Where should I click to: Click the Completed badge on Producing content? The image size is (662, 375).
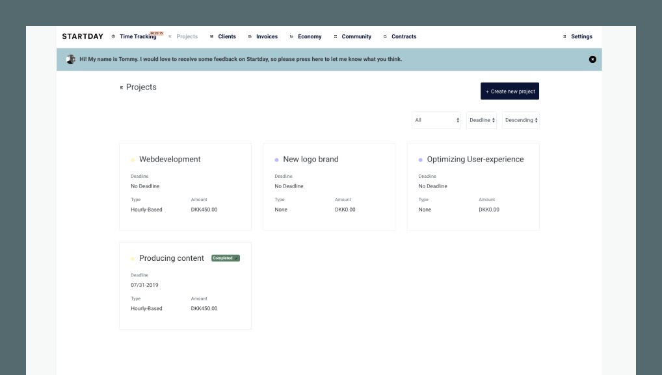[226, 258]
